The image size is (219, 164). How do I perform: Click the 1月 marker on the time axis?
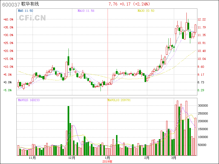[x=108, y=158]
